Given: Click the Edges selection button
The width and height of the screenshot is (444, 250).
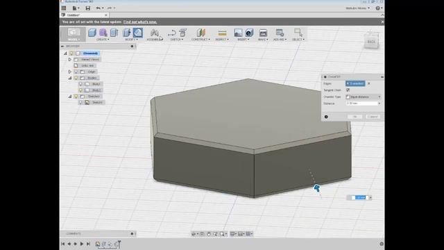Looking at the screenshot, I should click(355, 83).
